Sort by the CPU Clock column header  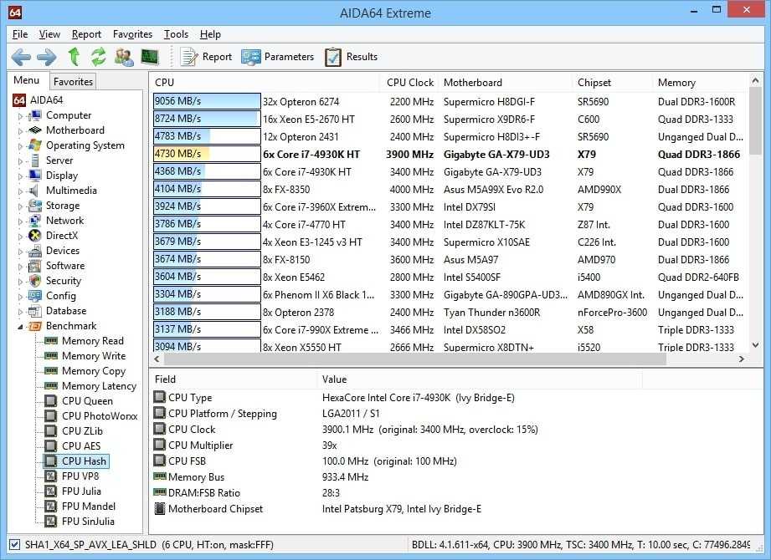[409, 83]
